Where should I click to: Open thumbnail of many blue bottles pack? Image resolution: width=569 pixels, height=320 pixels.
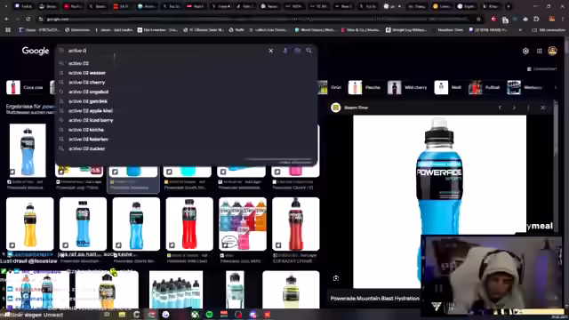pos(176,290)
